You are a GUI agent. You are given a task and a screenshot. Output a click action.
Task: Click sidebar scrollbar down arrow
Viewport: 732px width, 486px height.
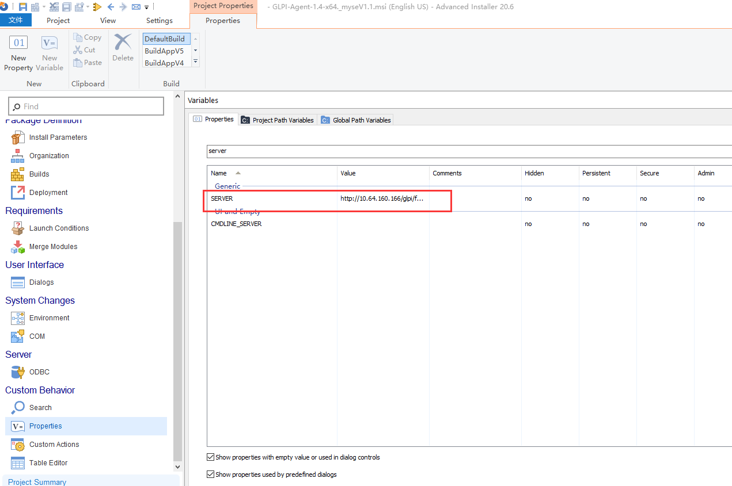pyautogui.click(x=177, y=467)
